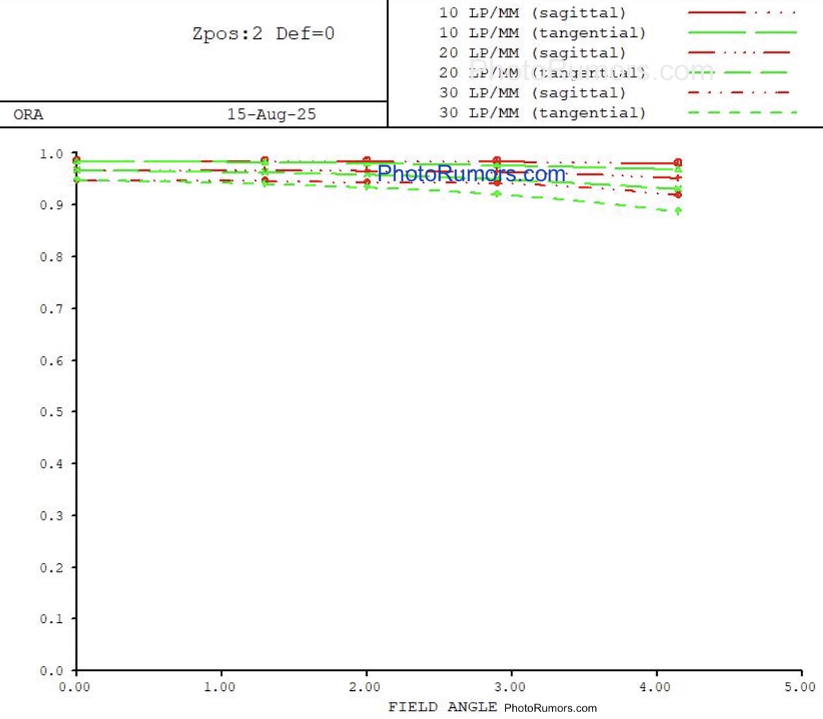Click the 5.00 tick label on the horizontal axis
This screenshot has width=823, height=719.
800,687
